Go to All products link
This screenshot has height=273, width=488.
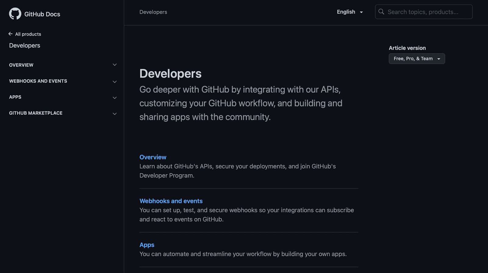[x=28, y=34]
